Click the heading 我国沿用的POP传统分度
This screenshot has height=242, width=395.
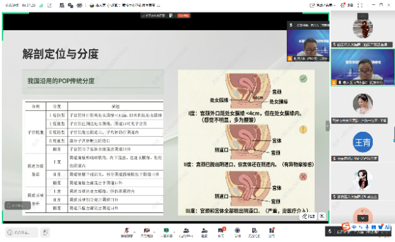click(x=61, y=81)
